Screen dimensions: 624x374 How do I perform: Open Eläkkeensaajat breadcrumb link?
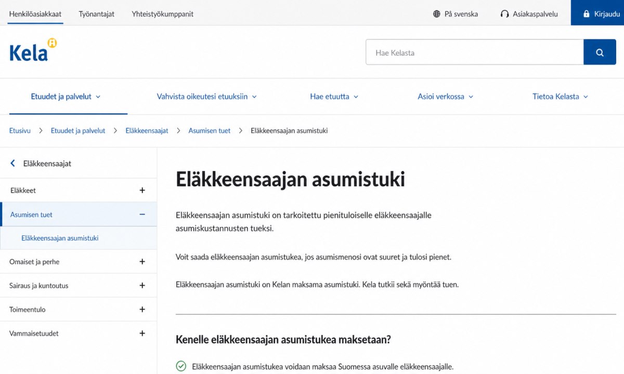(x=147, y=131)
